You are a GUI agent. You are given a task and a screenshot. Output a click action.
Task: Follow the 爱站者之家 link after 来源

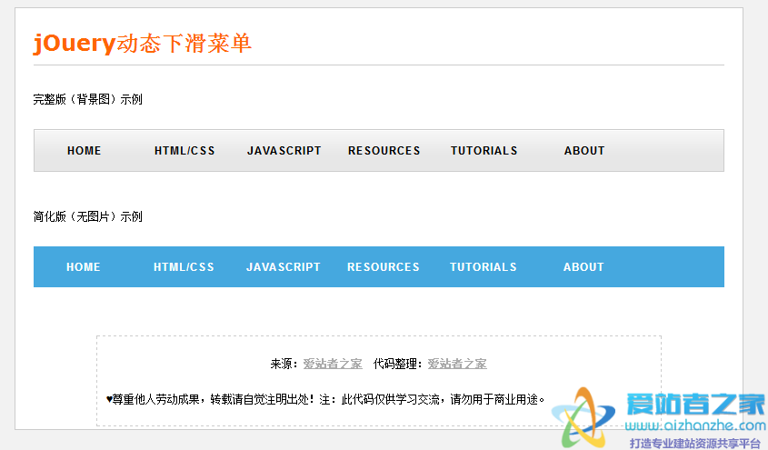point(333,364)
